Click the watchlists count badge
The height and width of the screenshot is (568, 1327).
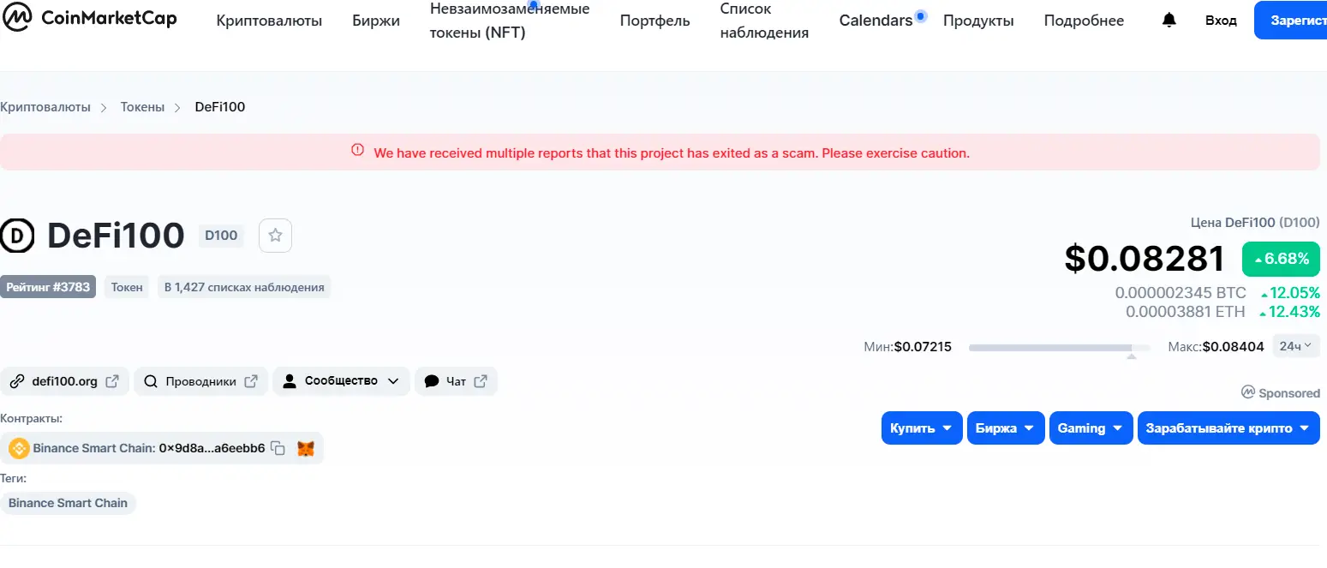(244, 287)
